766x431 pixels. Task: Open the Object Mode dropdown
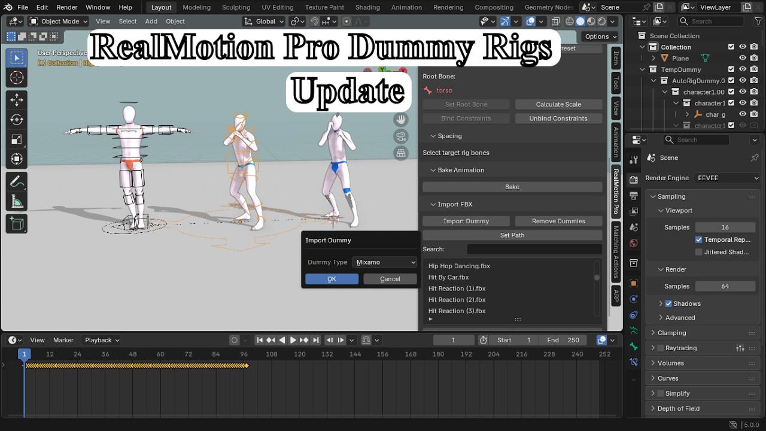pos(59,21)
